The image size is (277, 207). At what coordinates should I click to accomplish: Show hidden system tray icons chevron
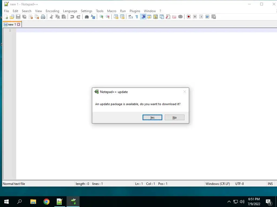point(229,202)
